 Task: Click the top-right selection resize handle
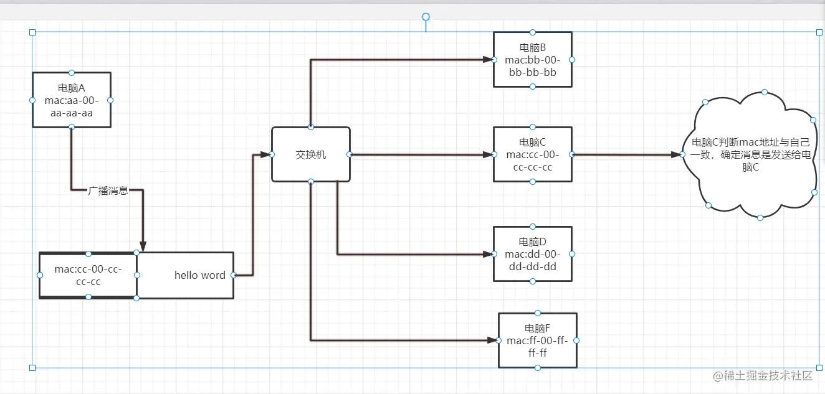coord(819,32)
